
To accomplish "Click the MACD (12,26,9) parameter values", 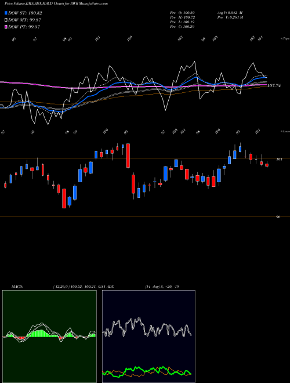I will click(79, 287).
